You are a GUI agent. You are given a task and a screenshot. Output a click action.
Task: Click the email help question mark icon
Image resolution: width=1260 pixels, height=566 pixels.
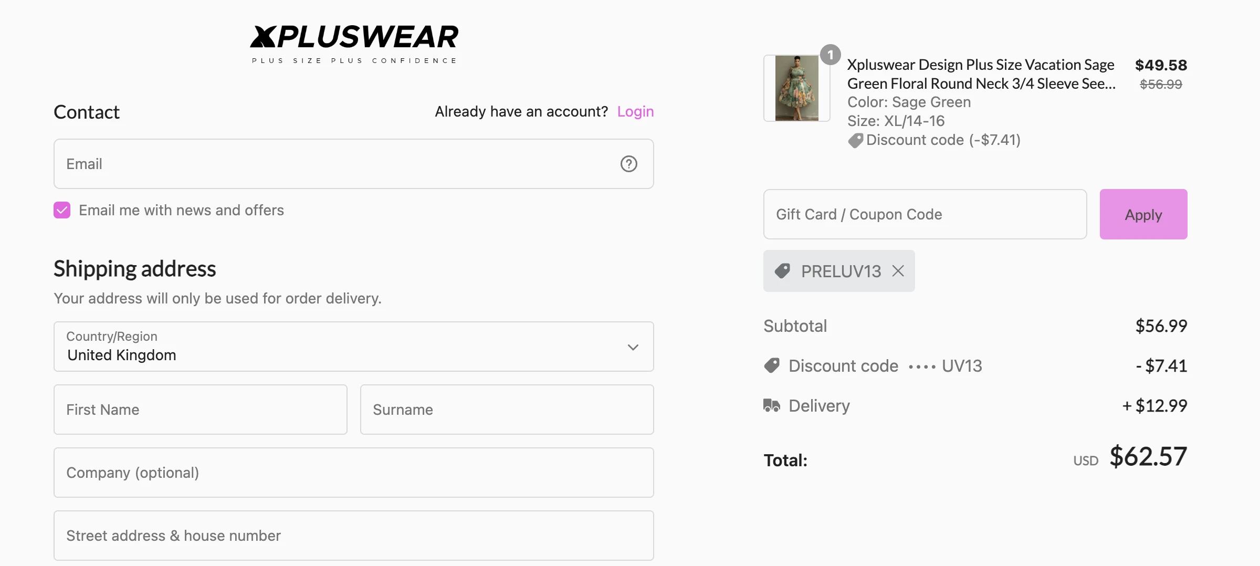point(628,164)
